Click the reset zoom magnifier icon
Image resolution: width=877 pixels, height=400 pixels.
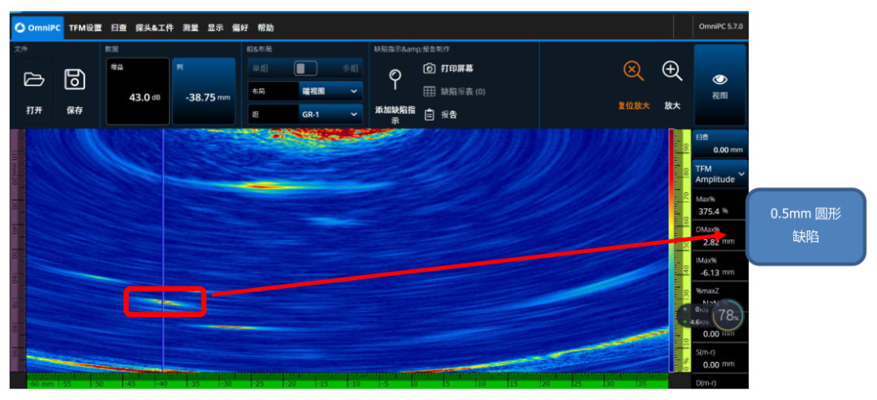point(633,72)
